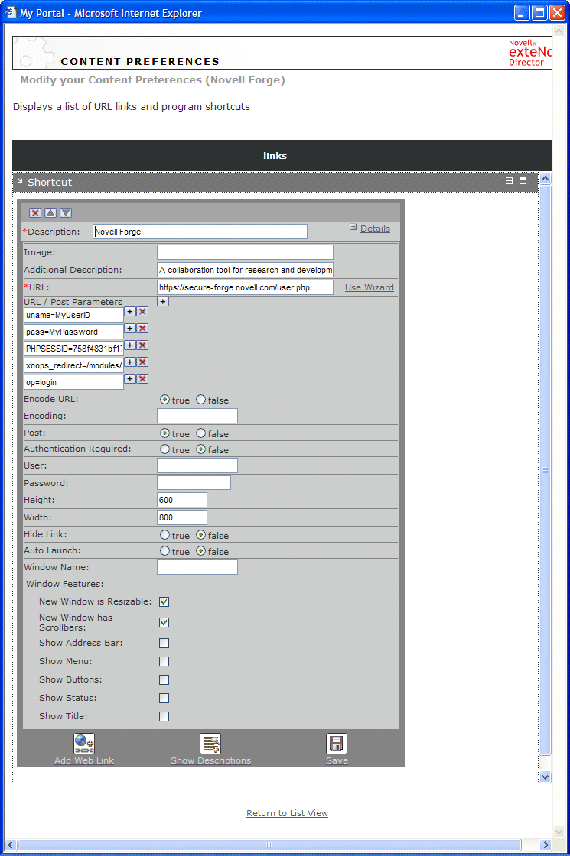Enable the Show Address Bar checkbox
This screenshot has width=570, height=856.
[164, 644]
